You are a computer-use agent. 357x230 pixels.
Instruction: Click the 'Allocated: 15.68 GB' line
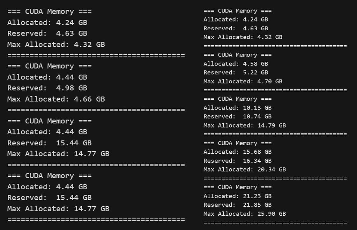point(237,152)
